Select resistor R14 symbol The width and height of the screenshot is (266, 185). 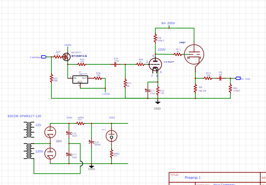click(125, 84)
